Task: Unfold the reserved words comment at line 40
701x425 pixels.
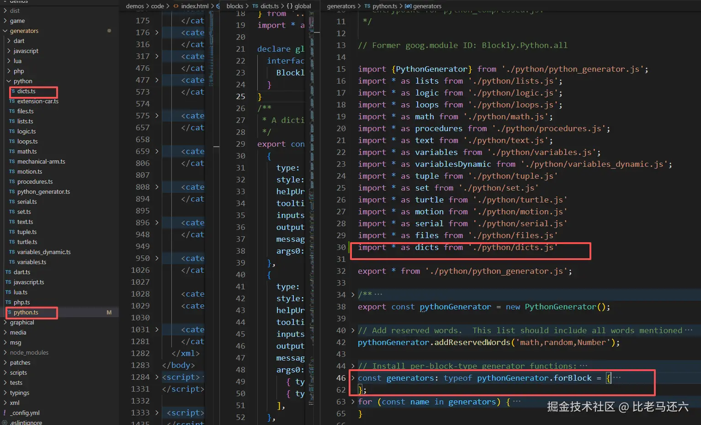Action: [x=353, y=330]
